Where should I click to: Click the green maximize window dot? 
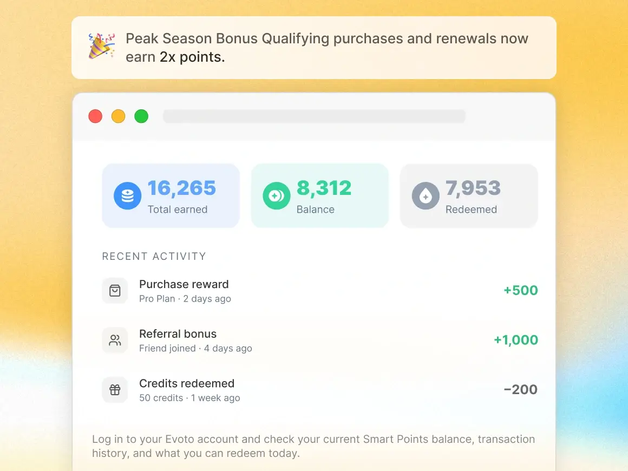(141, 116)
